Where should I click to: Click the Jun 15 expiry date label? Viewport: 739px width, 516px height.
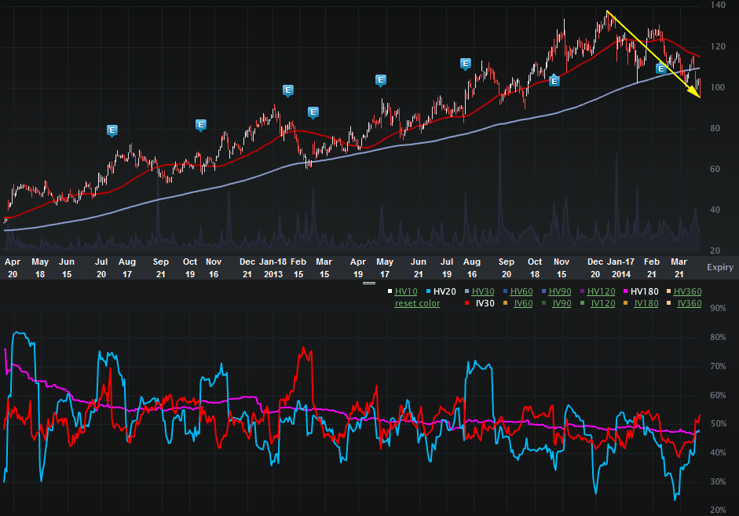(67, 268)
